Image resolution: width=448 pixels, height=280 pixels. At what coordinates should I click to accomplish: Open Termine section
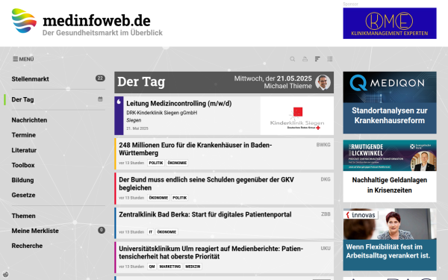coord(23,135)
